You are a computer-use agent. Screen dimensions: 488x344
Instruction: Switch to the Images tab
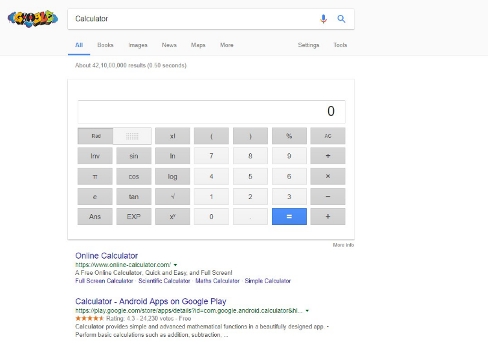138,45
